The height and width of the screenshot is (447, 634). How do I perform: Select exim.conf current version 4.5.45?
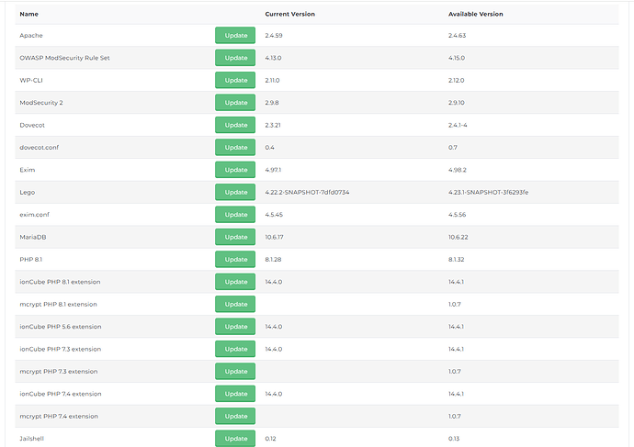(274, 215)
